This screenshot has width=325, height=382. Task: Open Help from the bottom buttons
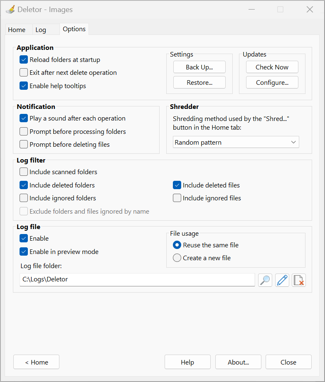point(187,362)
